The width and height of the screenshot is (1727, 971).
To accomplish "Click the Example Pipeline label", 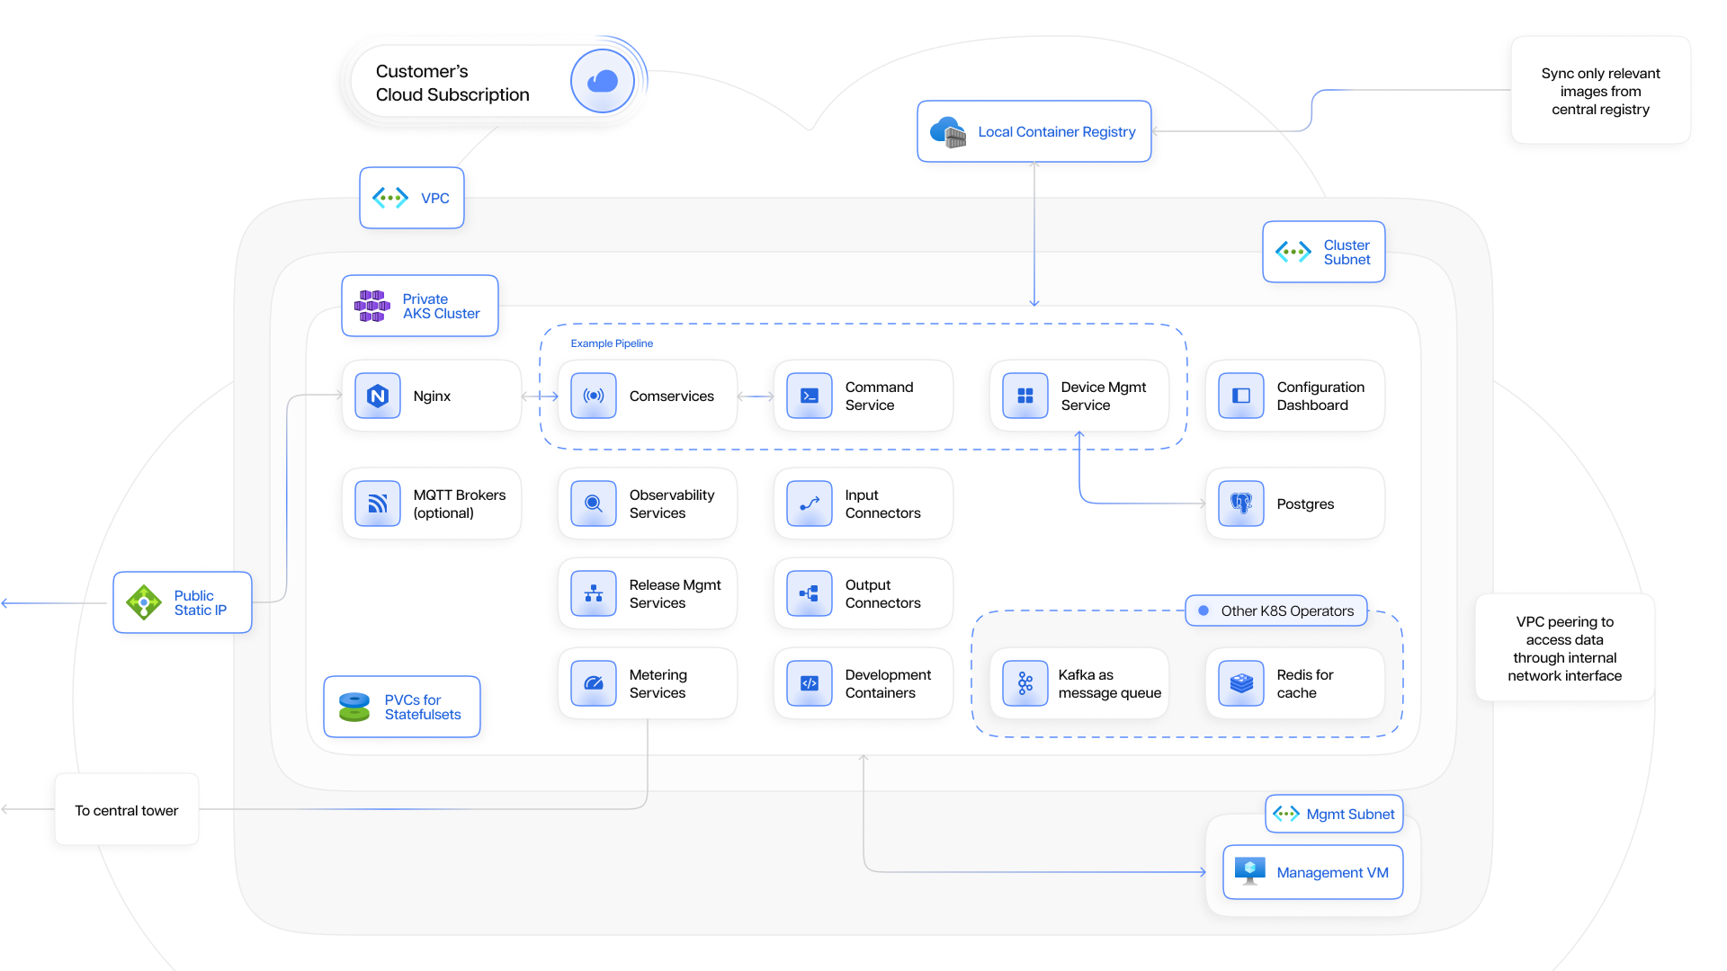I will pyautogui.click(x=612, y=343).
